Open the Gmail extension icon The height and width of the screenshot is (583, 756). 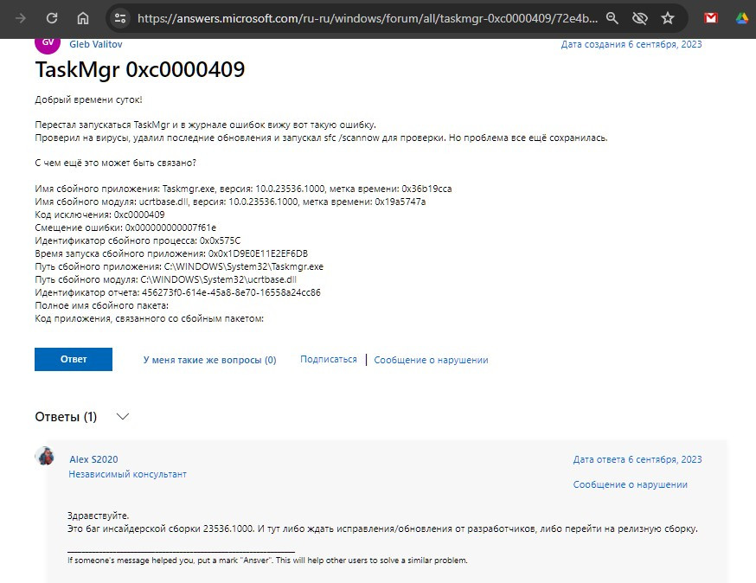[x=711, y=18]
